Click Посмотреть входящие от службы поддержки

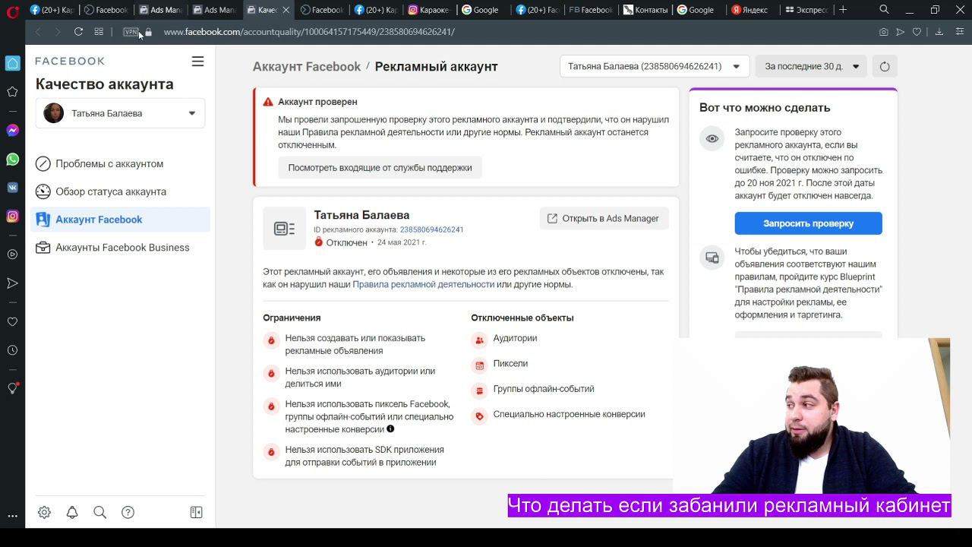pyautogui.click(x=380, y=168)
